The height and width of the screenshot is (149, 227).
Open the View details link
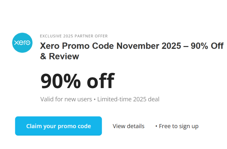point(128,126)
